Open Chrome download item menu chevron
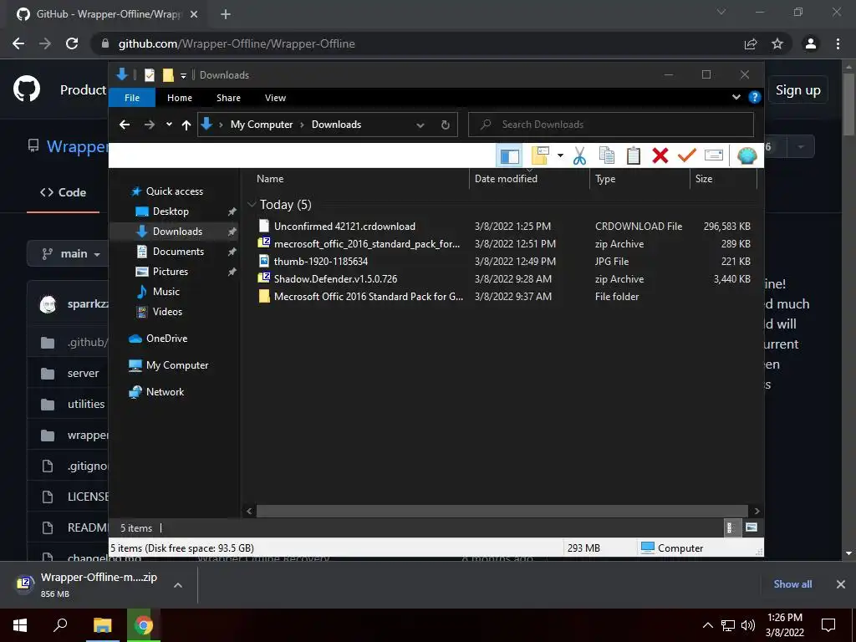The image size is (856, 642). coord(177,584)
